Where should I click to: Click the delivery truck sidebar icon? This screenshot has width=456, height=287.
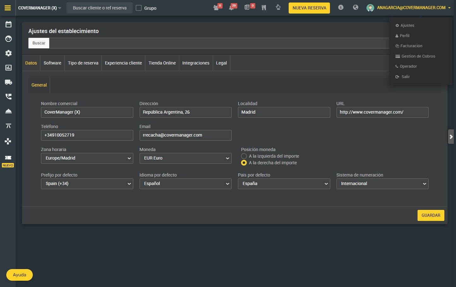pyautogui.click(x=9, y=82)
